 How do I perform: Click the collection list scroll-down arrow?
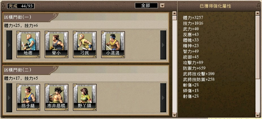point(175,115)
